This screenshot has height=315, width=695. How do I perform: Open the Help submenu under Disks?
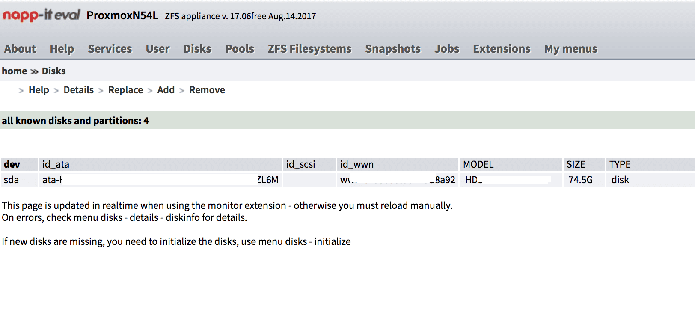coord(39,90)
